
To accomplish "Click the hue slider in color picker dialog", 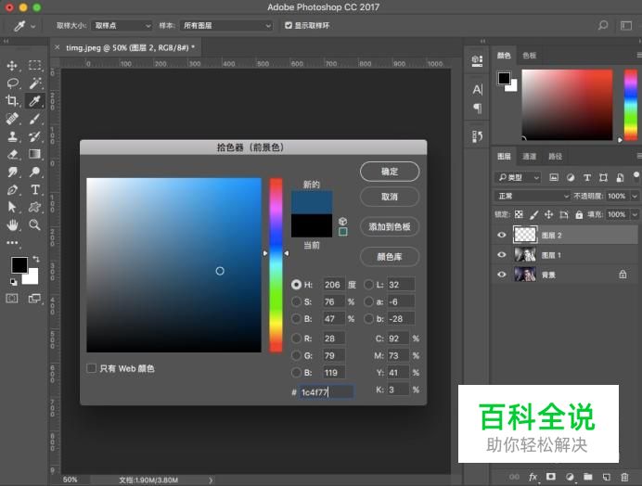I will tap(276, 265).
